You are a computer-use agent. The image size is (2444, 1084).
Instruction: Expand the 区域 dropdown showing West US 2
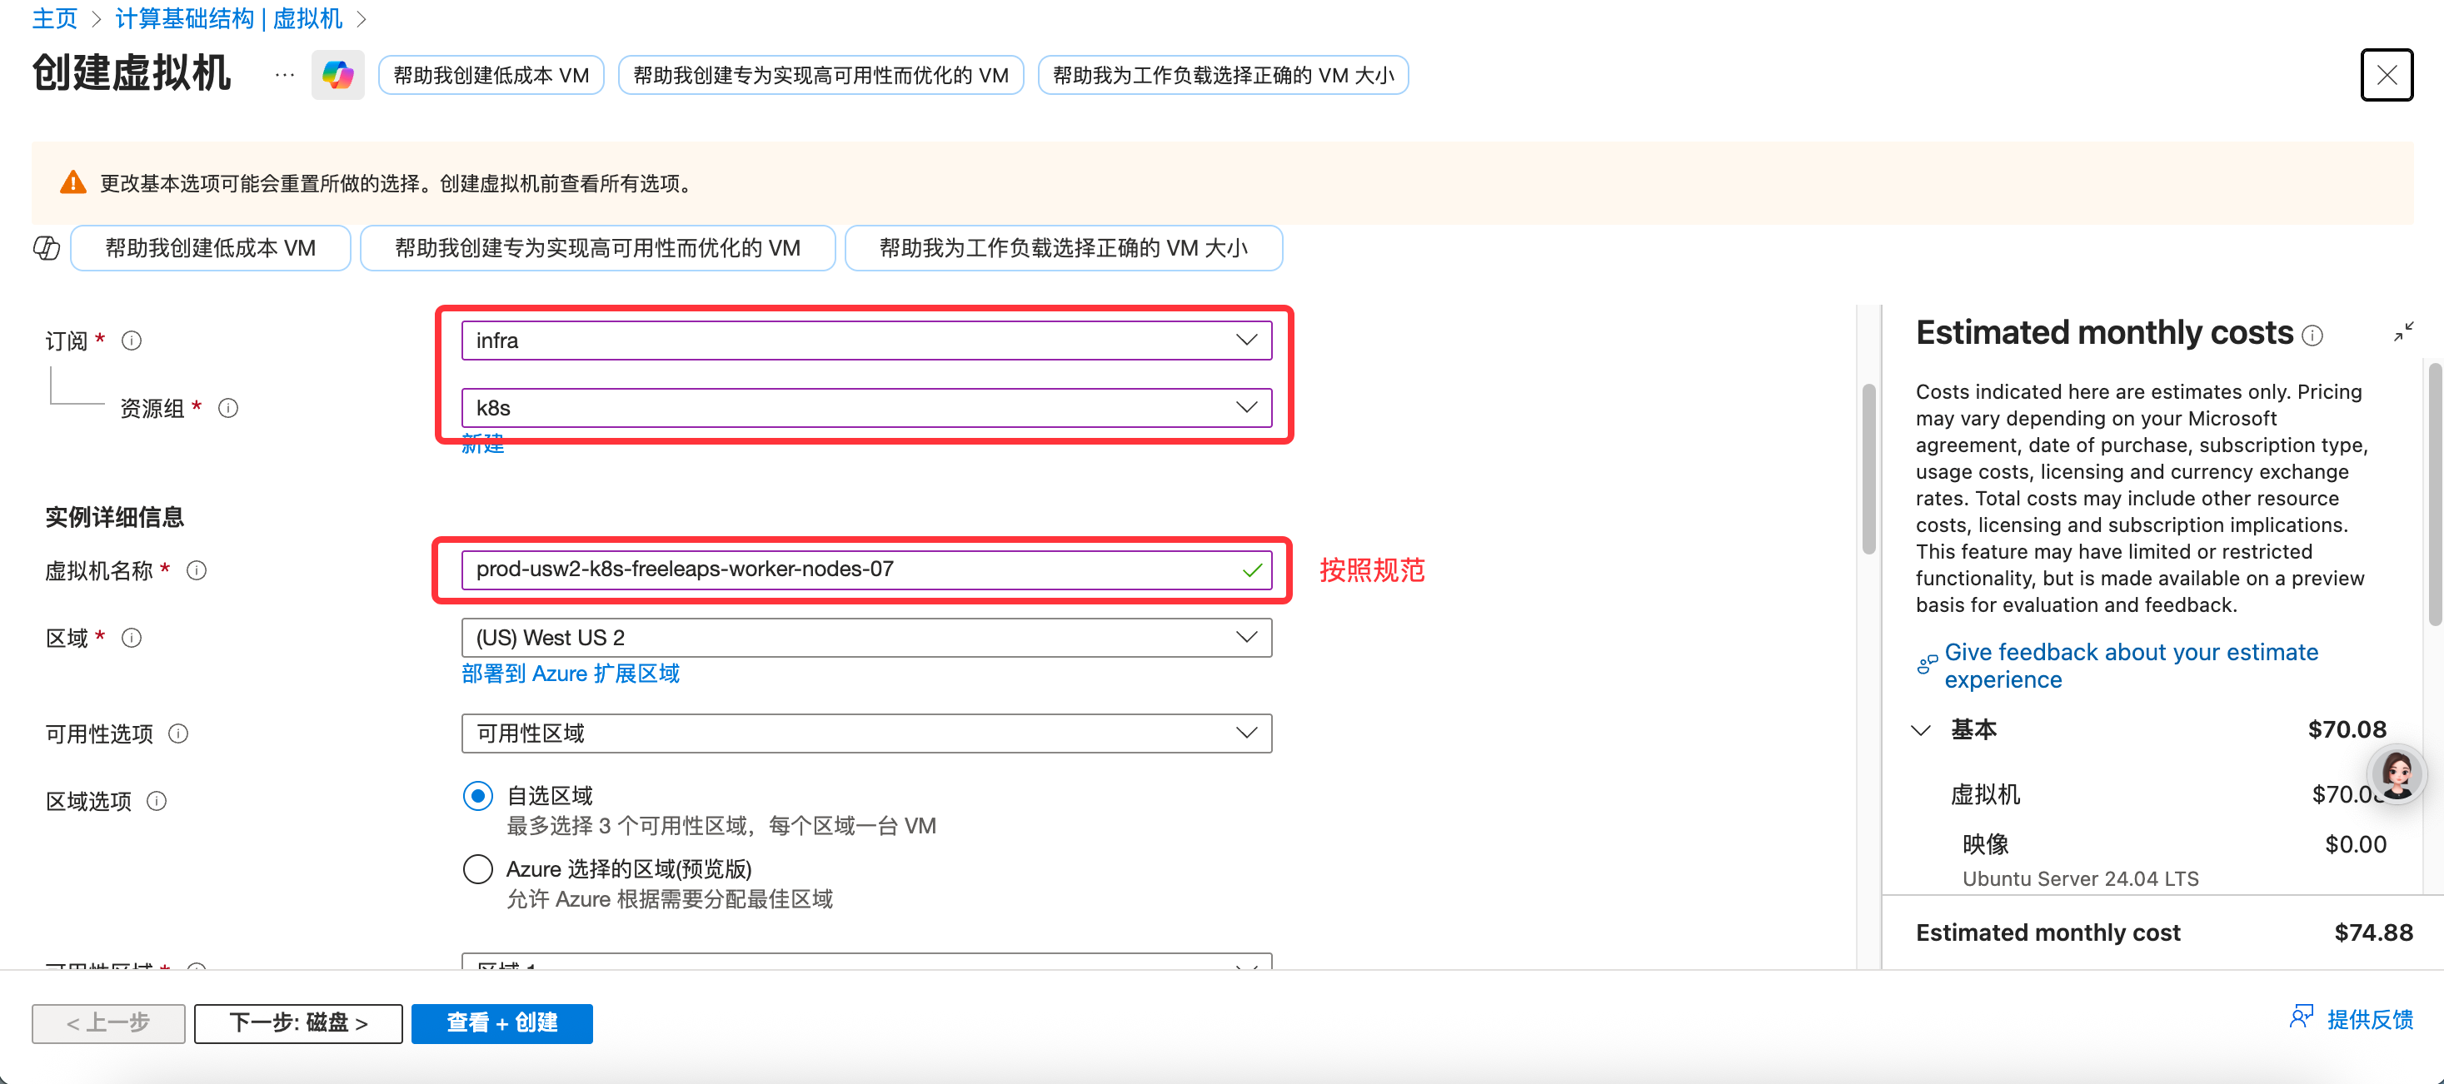(x=865, y=637)
